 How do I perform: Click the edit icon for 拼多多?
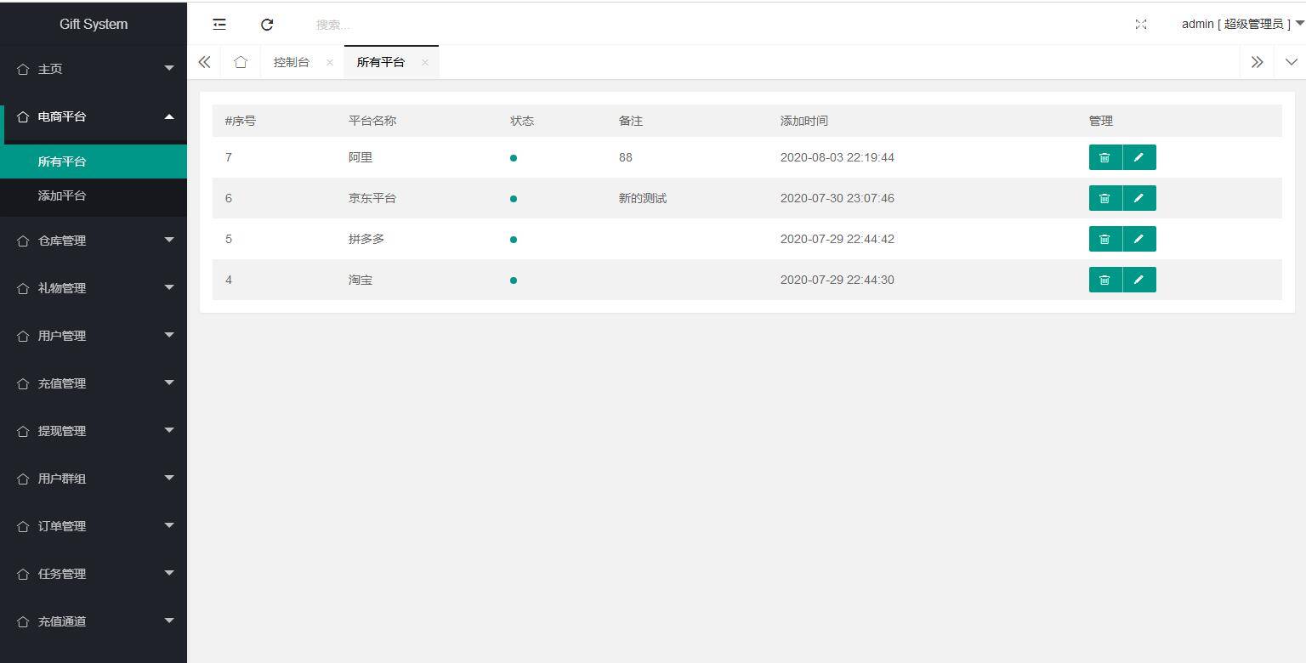(x=1139, y=239)
